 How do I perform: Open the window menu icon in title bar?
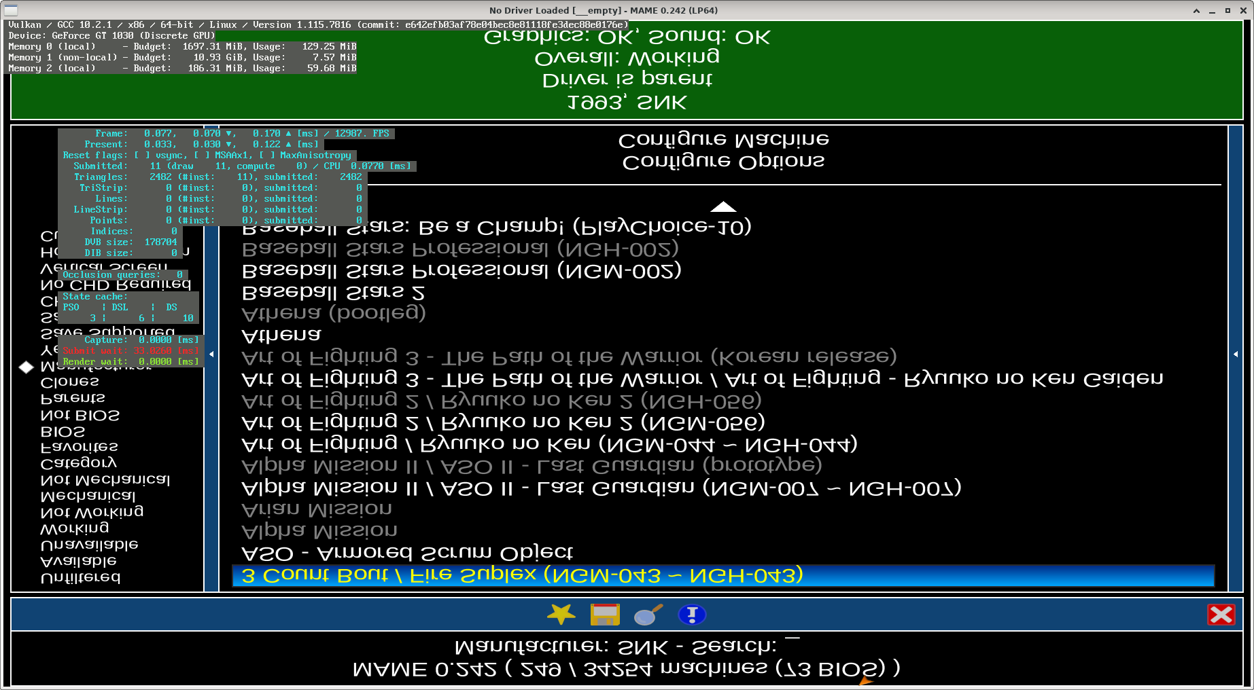[11, 10]
